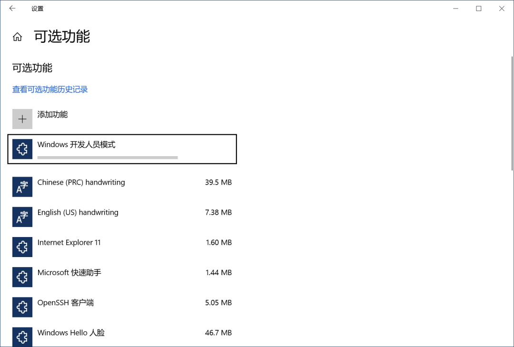The width and height of the screenshot is (514, 347).
Task: Minimize the Settings window
Action: pyautogui.click(x=455, y=9)
